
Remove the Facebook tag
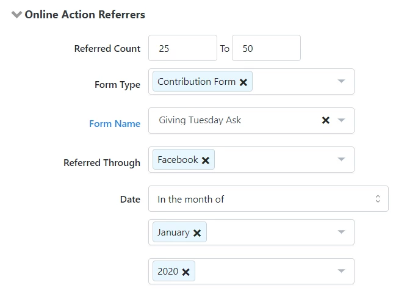[206, 160]
